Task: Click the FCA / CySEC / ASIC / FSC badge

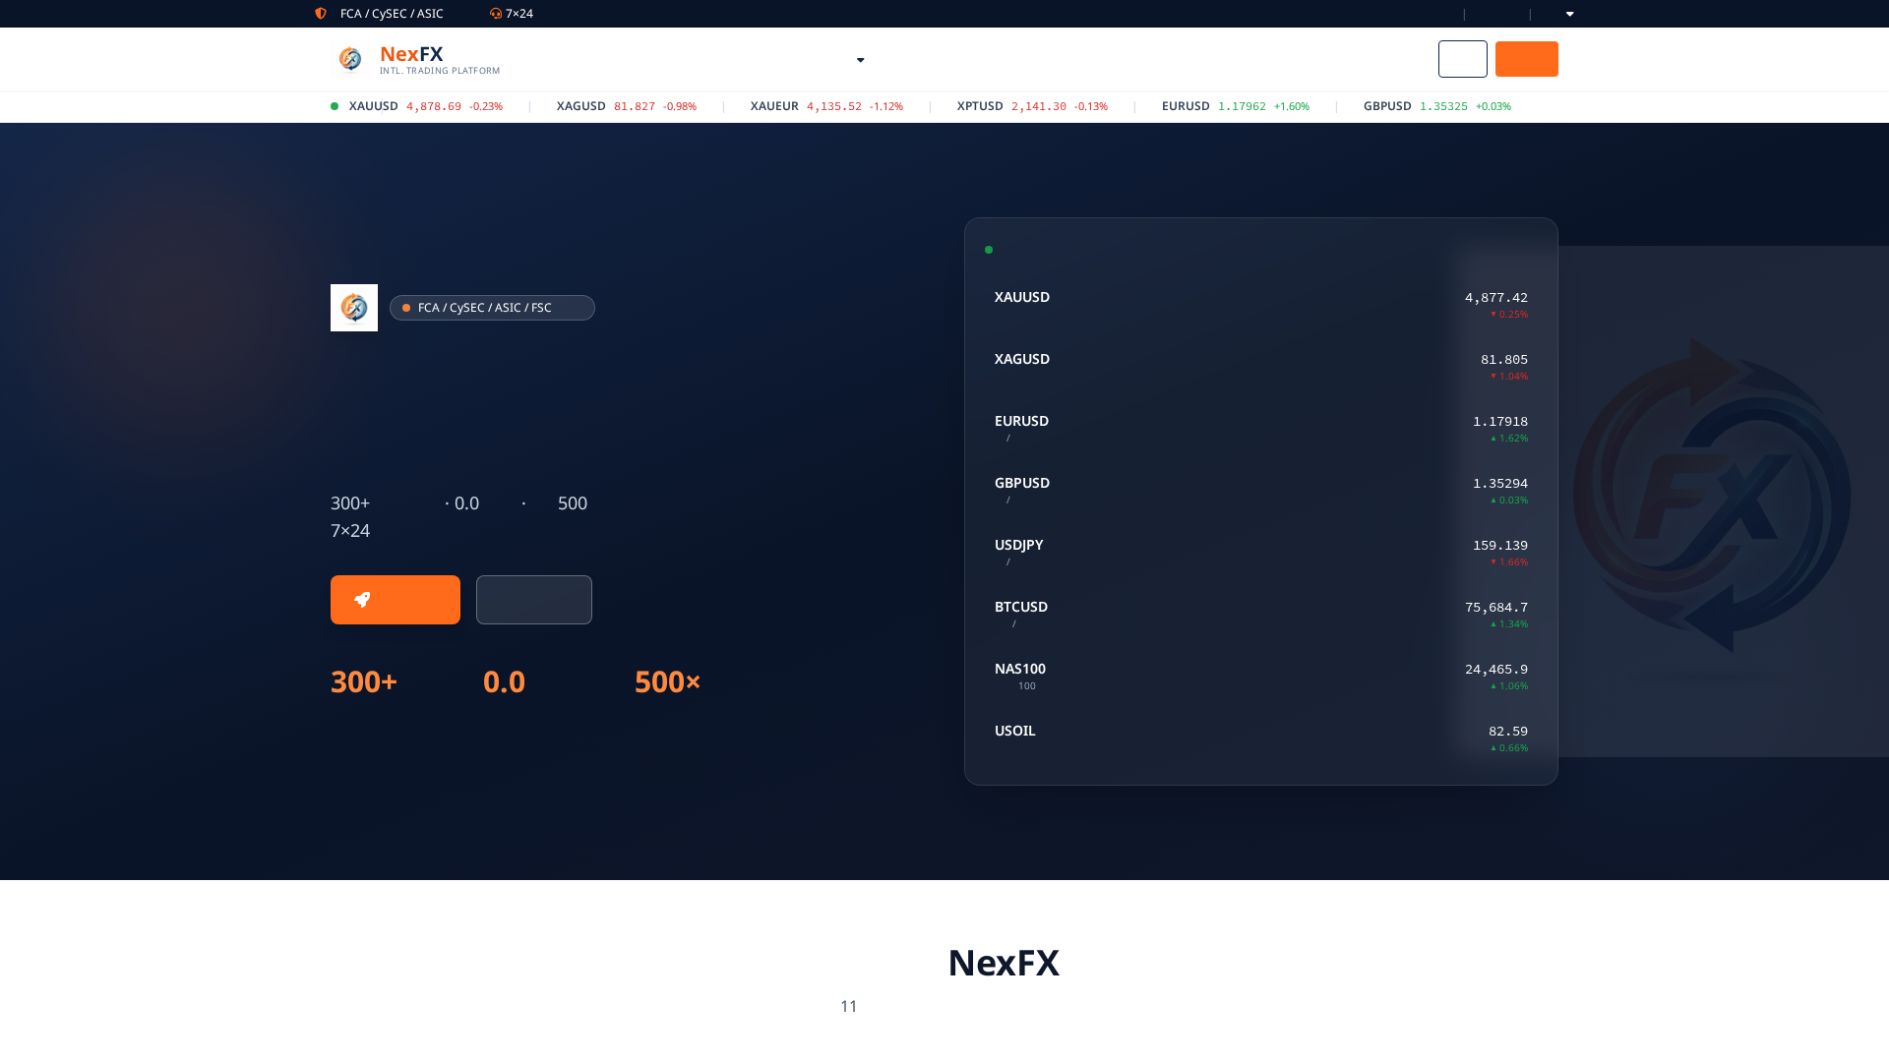Action: pos(492,308)
